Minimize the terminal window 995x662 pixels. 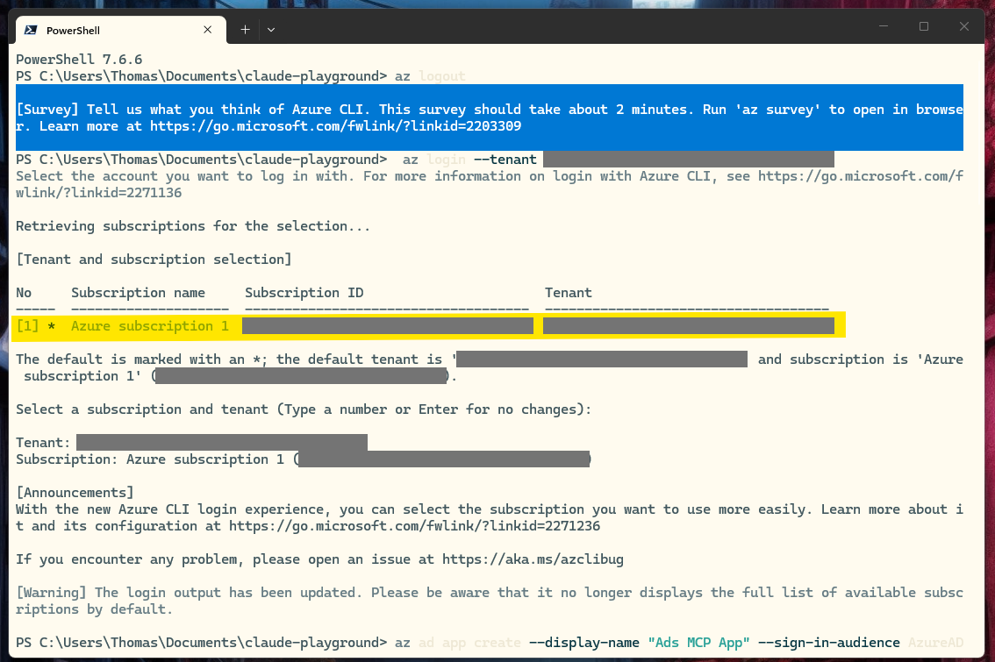884,26
